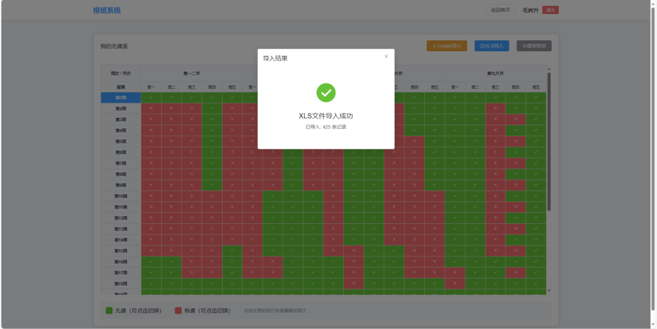Click the scrollbar down arrow of the table
This screenshot has width=657, height=329.
pos(549,291)
